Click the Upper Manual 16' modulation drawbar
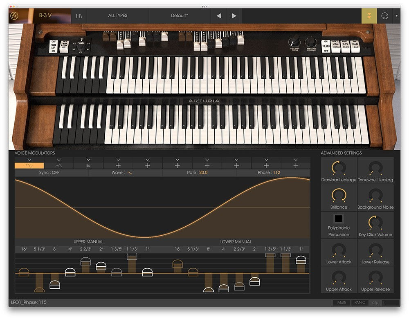Viewport: 409px width, 319px height. click(24, 272)
